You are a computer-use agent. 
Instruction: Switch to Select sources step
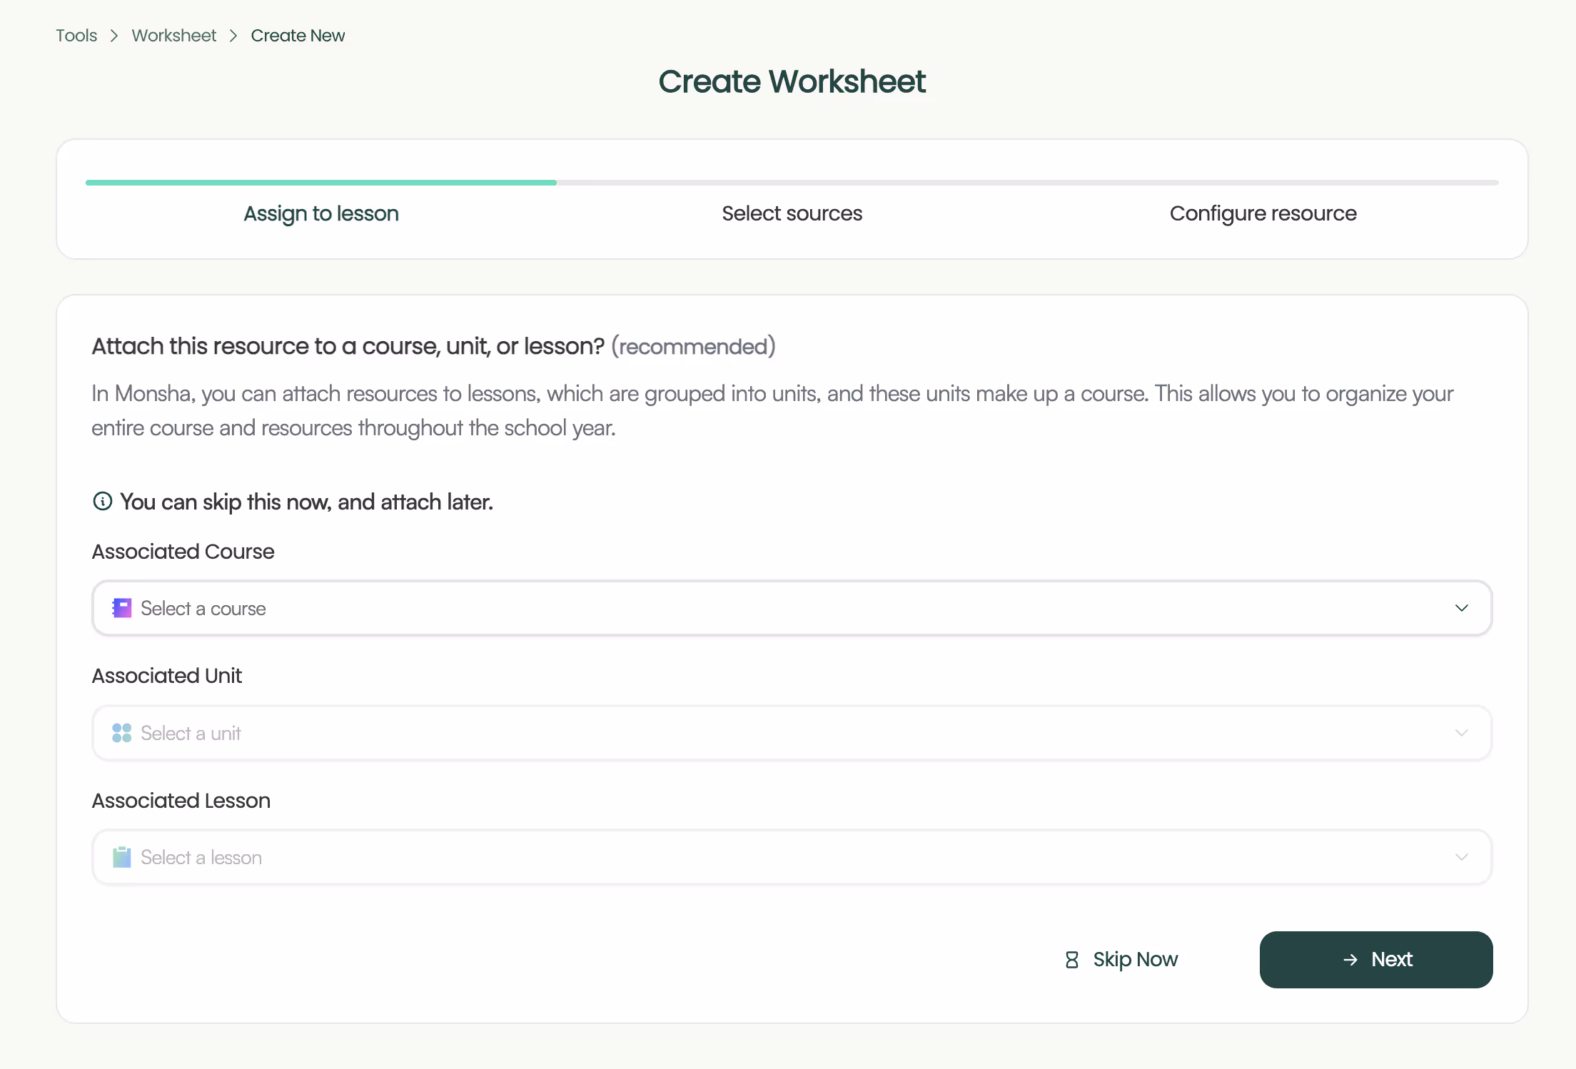pyautogui.click(x=792, y=213)
